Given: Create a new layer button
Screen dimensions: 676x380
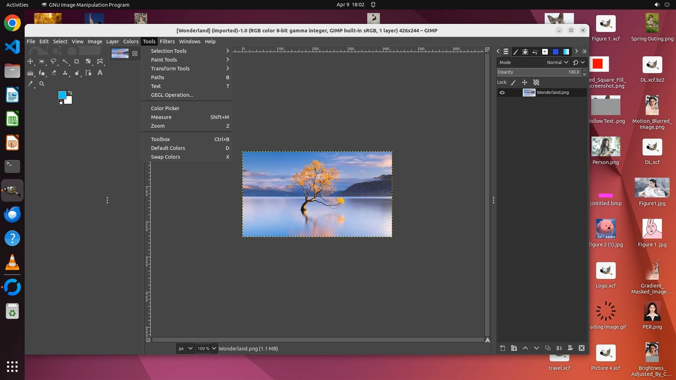Looking at the screenshot, I should (502, 348).
